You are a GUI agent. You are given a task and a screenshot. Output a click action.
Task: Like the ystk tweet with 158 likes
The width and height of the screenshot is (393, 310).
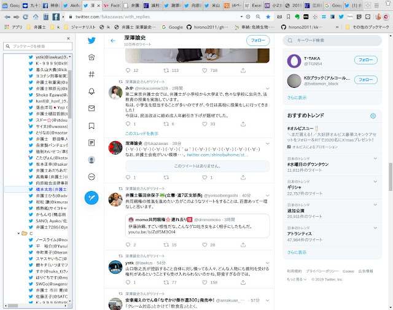point(204,282)
